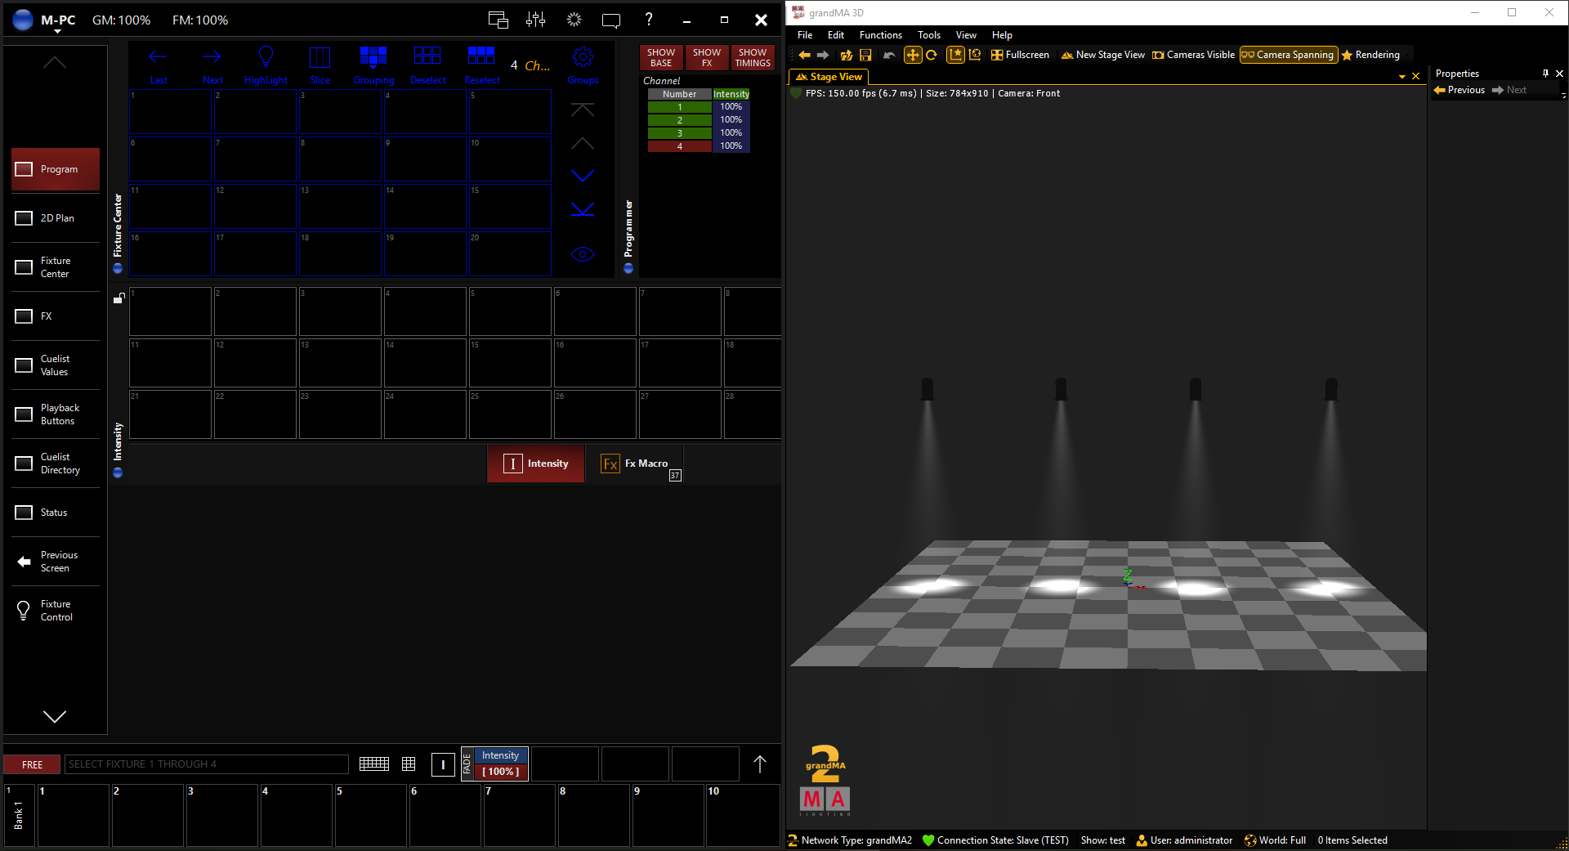Toggle SHOW FX in Programmer
The image size is (1569, 851).
point(707,57)
